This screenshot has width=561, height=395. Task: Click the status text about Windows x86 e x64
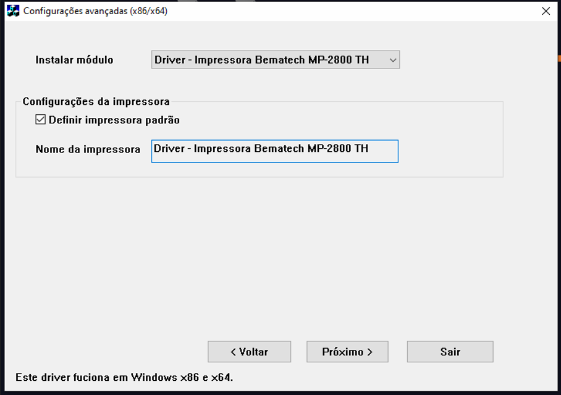124,378
